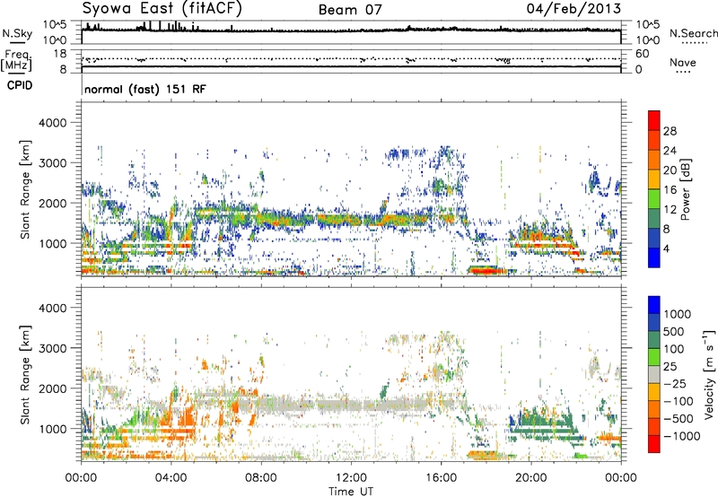
Task: Select the light green 12–16 dB power band
Action: click(654, 199)
